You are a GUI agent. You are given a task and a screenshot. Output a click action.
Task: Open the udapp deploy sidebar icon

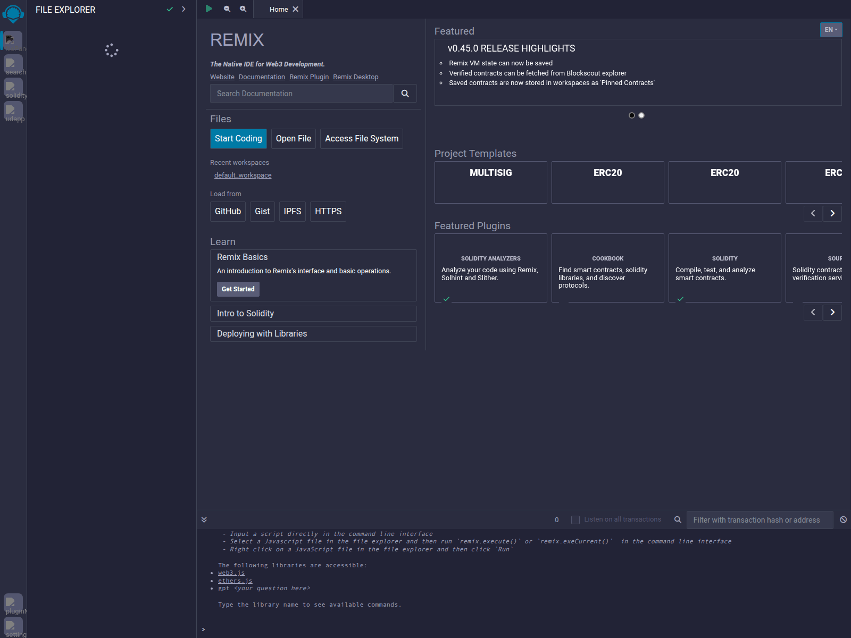13,111
